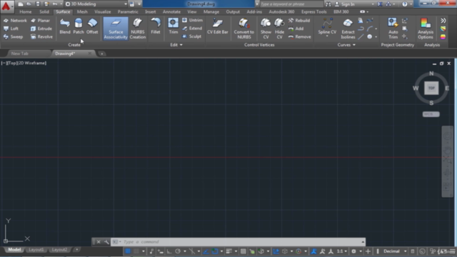457x257 pixels.
Task: Select the Network surface tool
Action: [x=15, y=21]
